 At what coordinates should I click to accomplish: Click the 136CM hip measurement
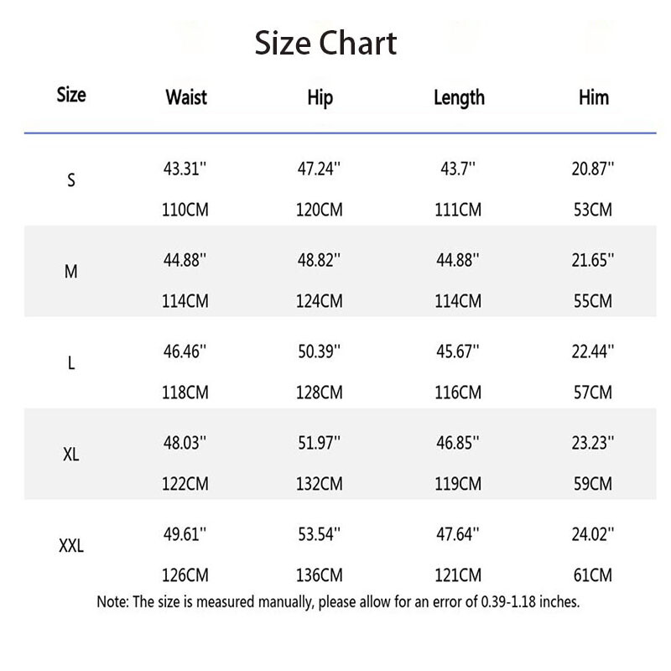[x=320, y=575]
